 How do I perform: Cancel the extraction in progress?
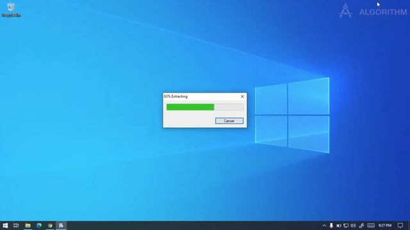(229, 121)
